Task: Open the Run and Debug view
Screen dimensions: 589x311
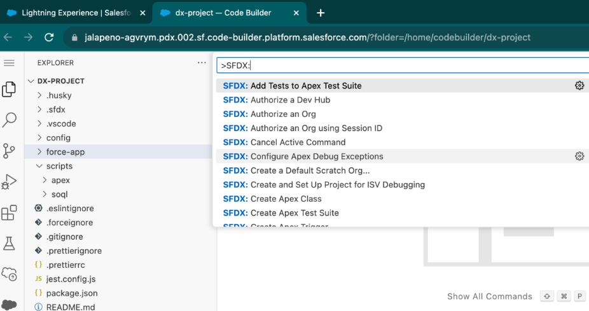Action: pyautogui.click(x=9, y=182)
